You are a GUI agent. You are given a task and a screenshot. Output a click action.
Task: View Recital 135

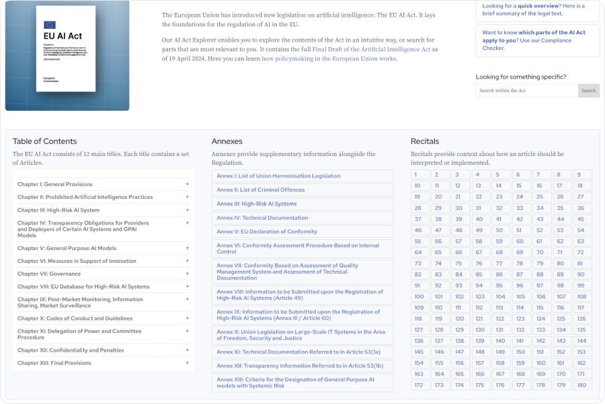coord(583,330)
